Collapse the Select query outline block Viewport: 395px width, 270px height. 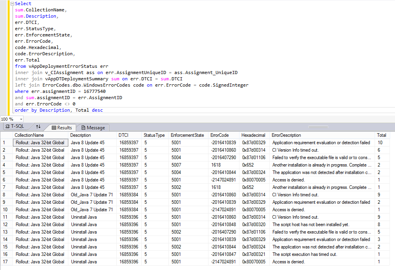pos(12,4)
